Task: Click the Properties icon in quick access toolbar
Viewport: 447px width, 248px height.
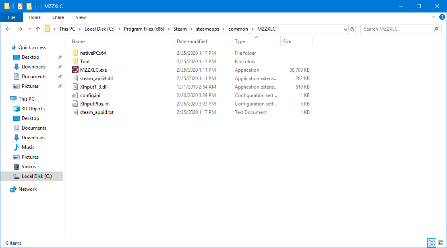Action: pos(20,6)
